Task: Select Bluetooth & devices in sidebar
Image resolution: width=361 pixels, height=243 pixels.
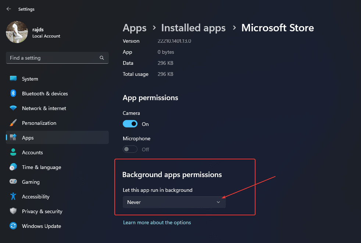Action: click(x=44, y=94)
